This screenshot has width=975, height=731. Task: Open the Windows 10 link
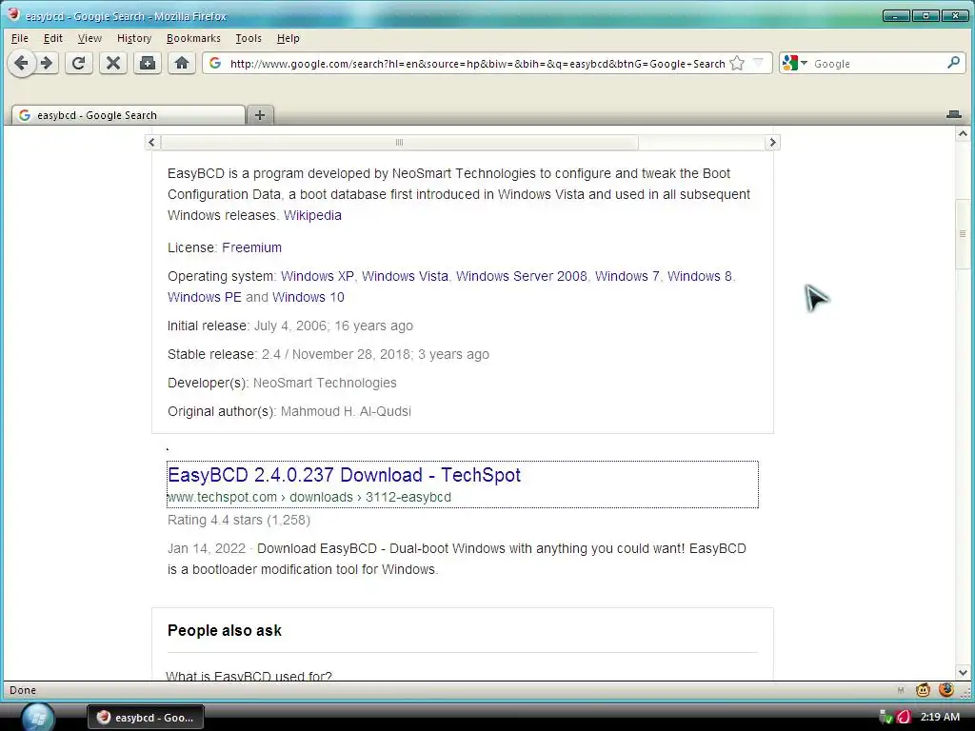point(308,297)
